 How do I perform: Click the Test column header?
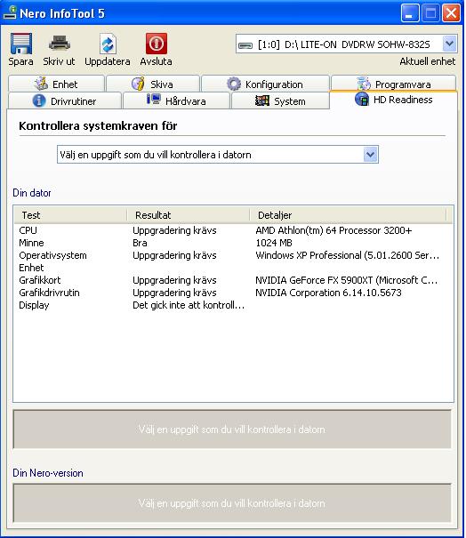click(x=70, y=215)
